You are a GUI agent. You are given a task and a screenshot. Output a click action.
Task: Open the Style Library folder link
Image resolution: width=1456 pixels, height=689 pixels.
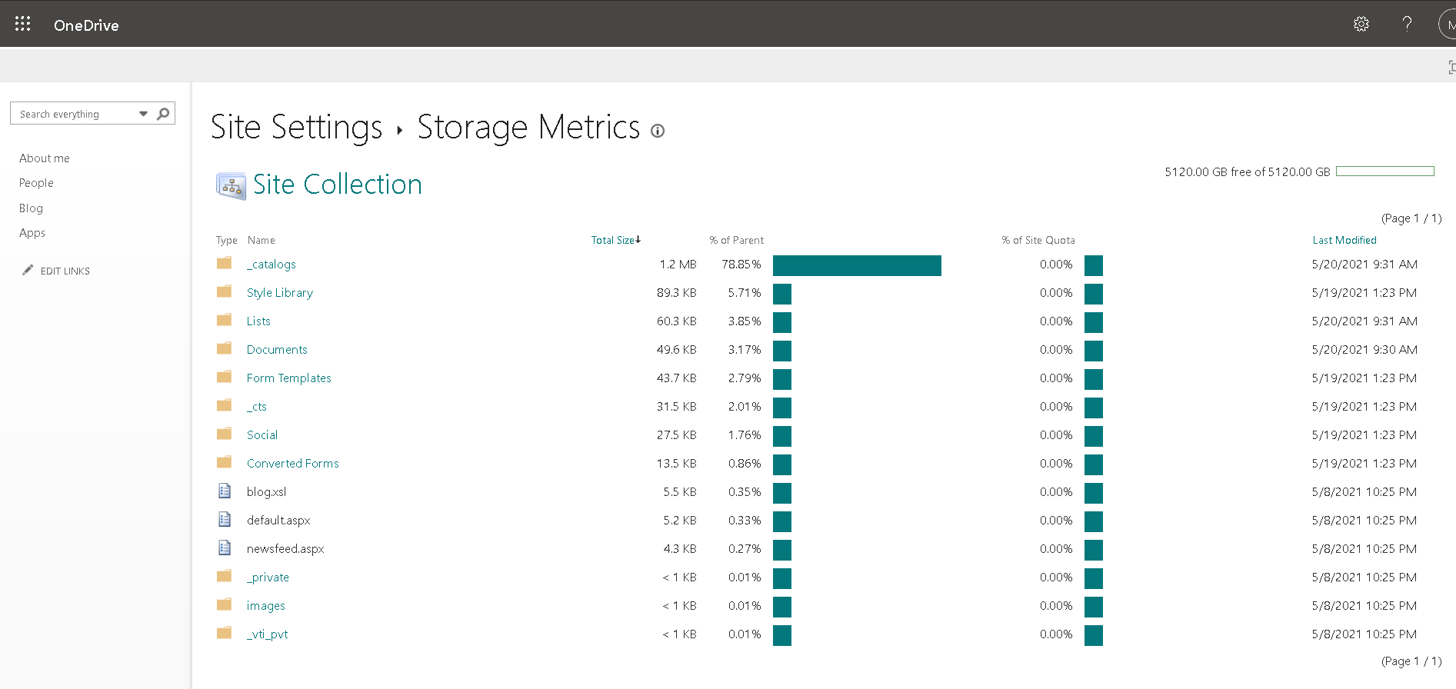pyautogui.click(x=279, y=293)
